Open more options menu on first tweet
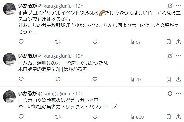Screen dimensions: 184x122 coord(178,6)
